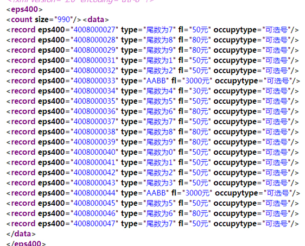
Task: Click record with eps400 4008000028
Action: (x=152, y=40)
